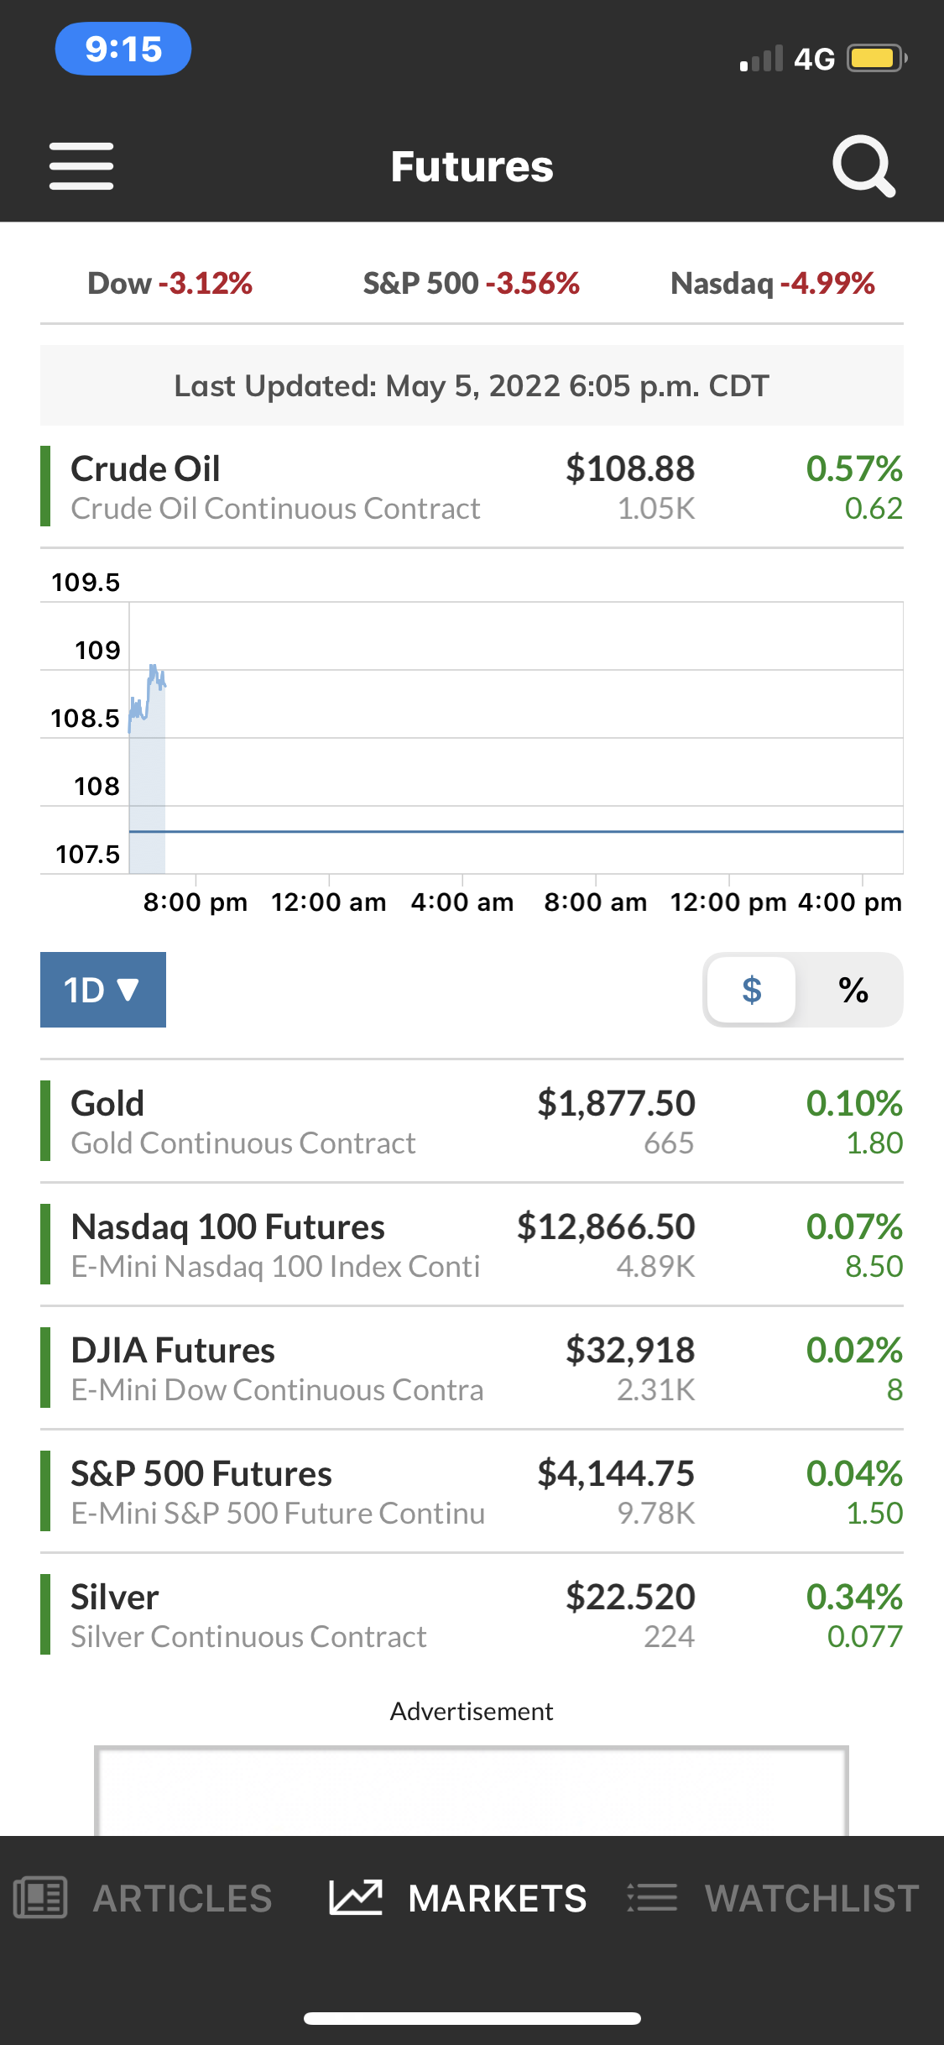Tap the Silver change 0.34%
Image resolution: width=944 pixels, height=2045 pixels.
coord(854,1597)
